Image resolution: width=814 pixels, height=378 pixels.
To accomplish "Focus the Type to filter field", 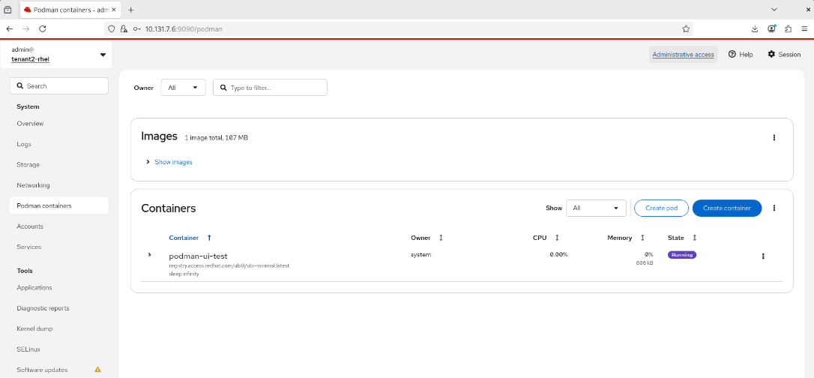I will [270, 88].
